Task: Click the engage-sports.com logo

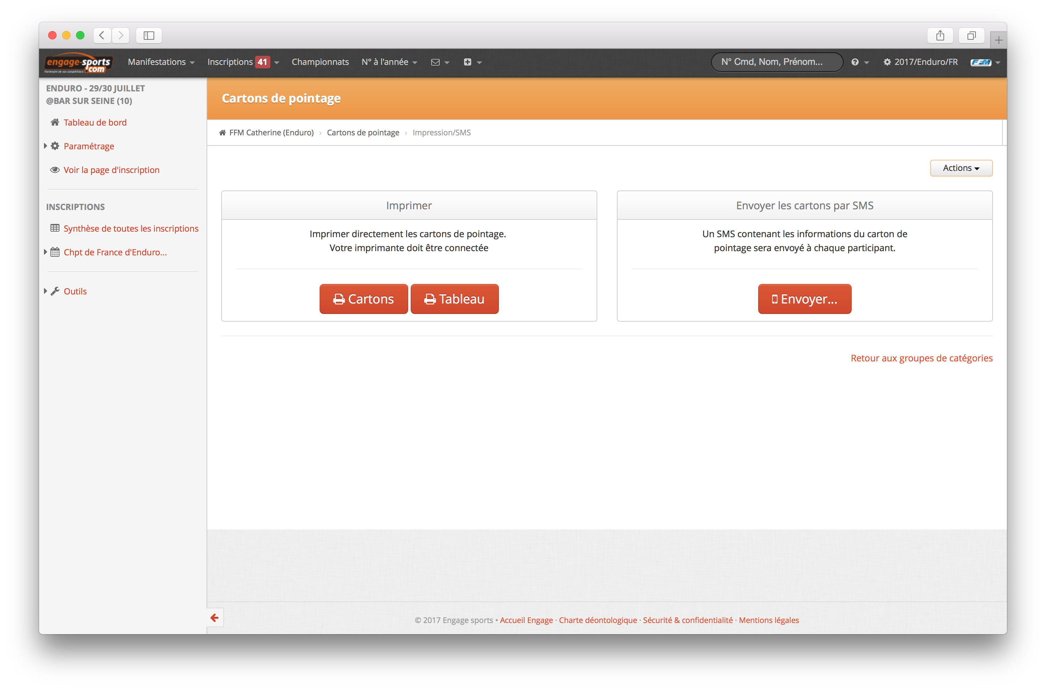Action: coord(79,63)
